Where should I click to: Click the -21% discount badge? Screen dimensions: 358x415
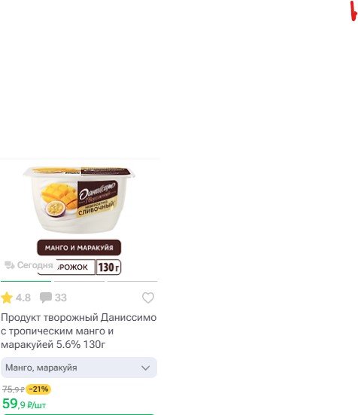point(38,389)
